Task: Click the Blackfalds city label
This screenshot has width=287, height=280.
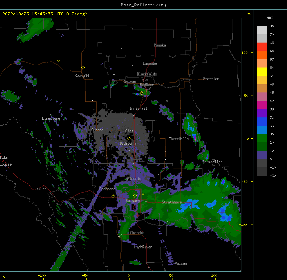Action: pos(147,74)
